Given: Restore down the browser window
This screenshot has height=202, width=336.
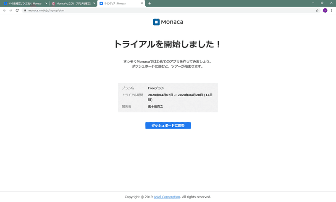Looking at the screenshot, I should click(322, 3).
